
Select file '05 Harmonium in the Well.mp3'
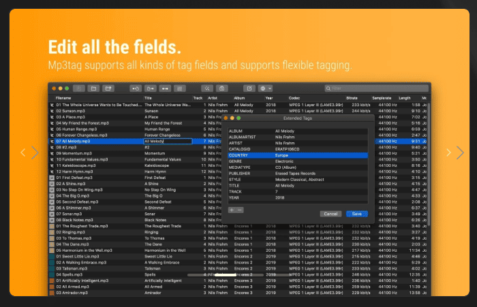tap(84, 251)
